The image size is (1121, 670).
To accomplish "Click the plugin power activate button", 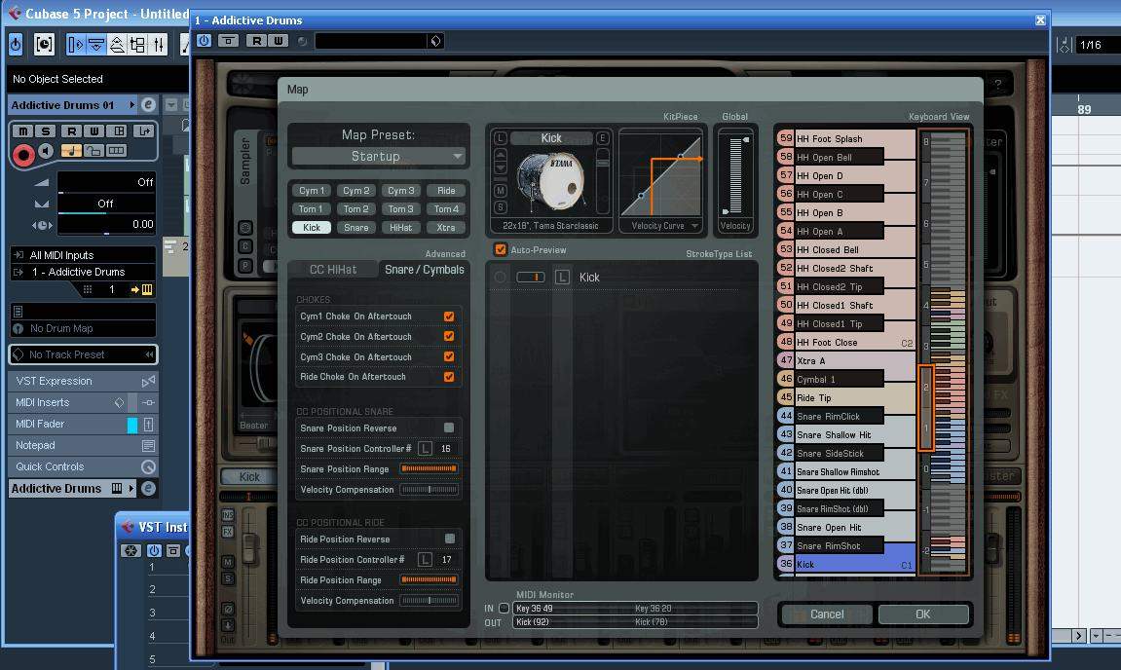I will point(204,40).
